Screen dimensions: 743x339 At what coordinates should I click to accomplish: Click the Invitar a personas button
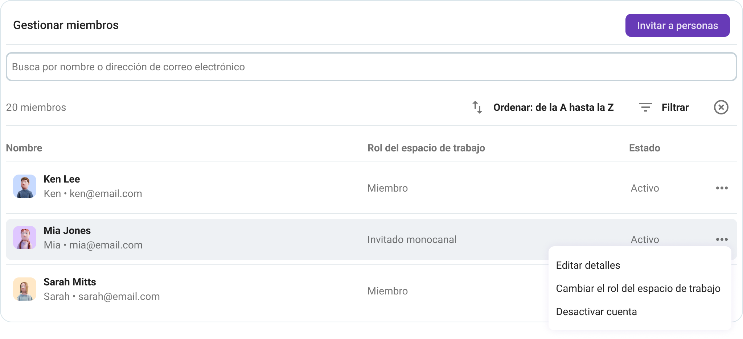click(x=677, y=25)
